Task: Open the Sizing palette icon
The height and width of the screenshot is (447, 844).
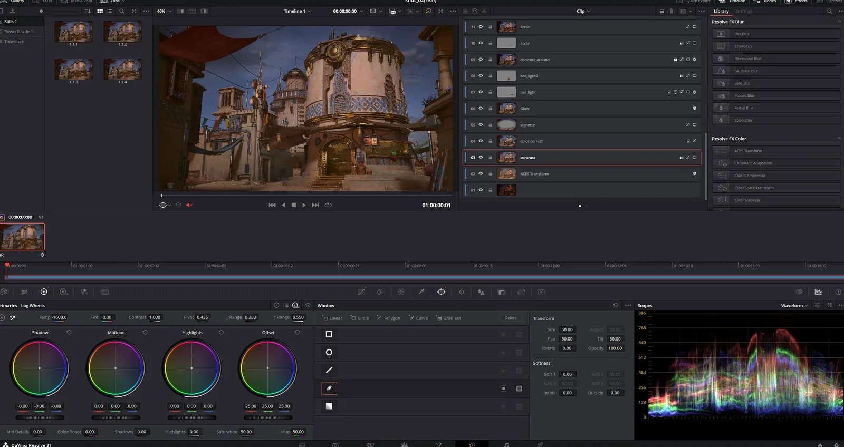Action: (x=521, y=291)
